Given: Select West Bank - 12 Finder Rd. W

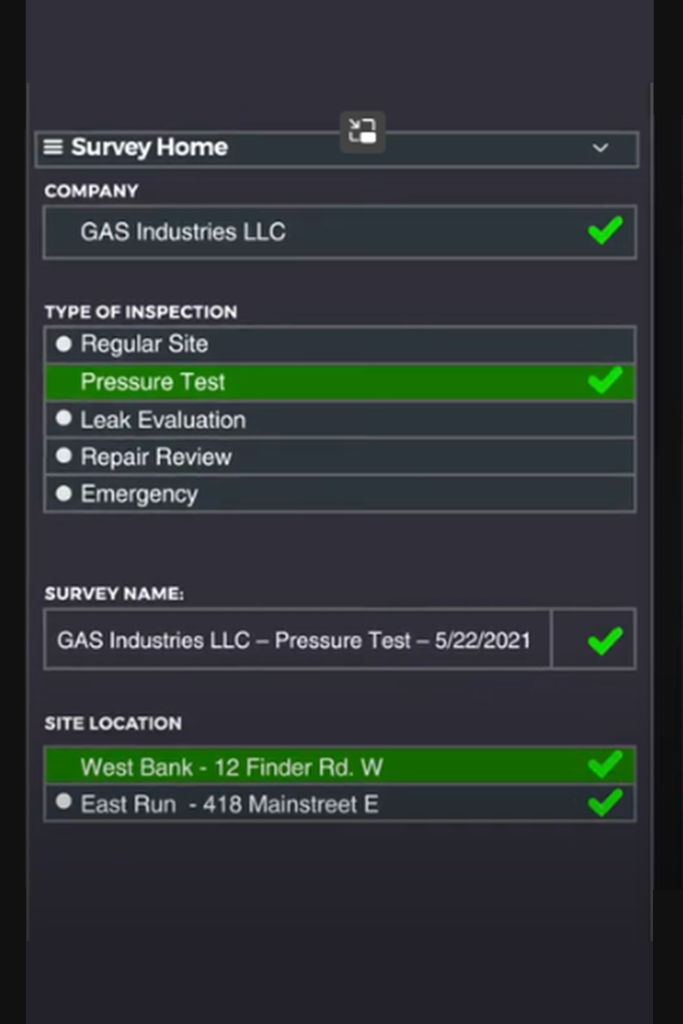Looking at the screenshot, I should 340,766.
